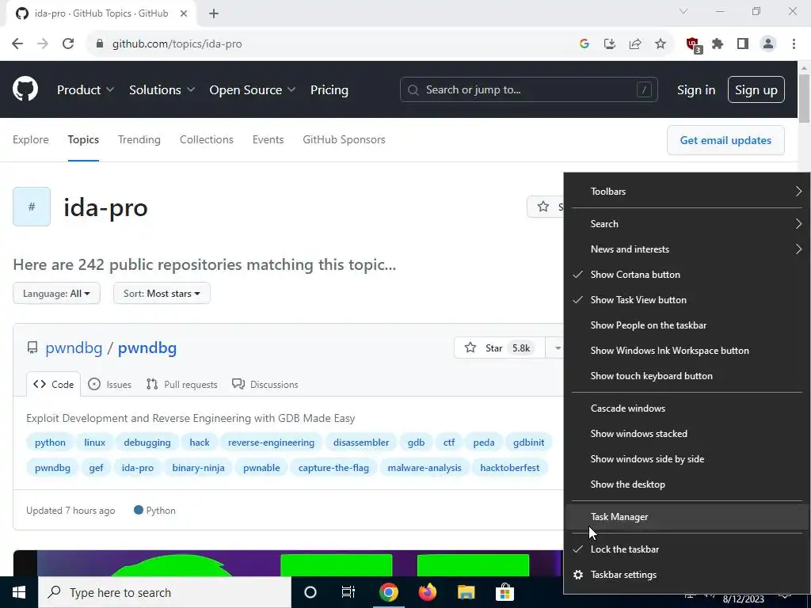
Task: Click the gear icon beside Taskbar settings
Action: tap(578, 575)
